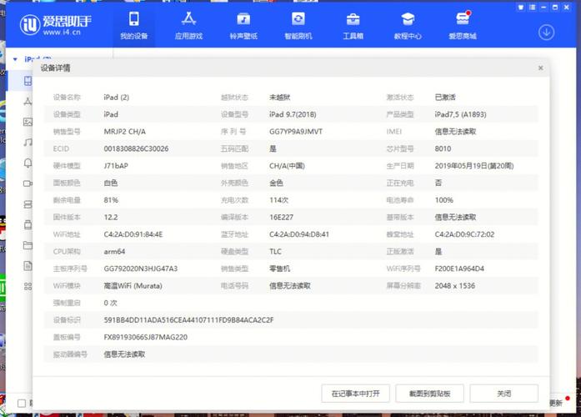581x417 pixels.
Task: Open apps icon in left sidebar
Action: pyautogui.click(x=28, y=101)
